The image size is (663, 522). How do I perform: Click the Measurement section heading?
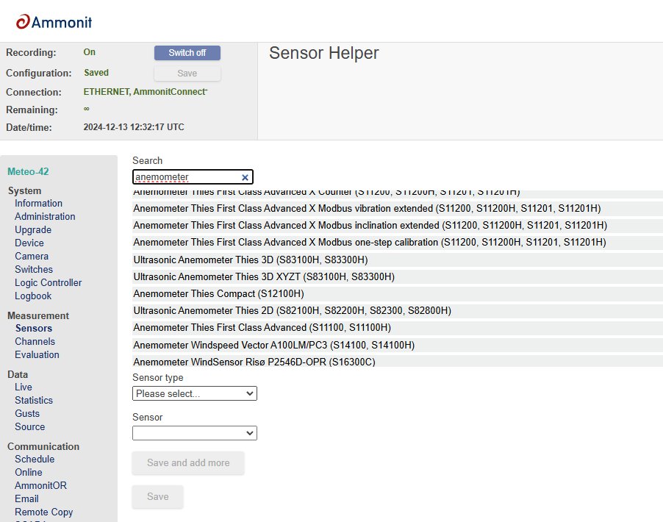point(38,315)
